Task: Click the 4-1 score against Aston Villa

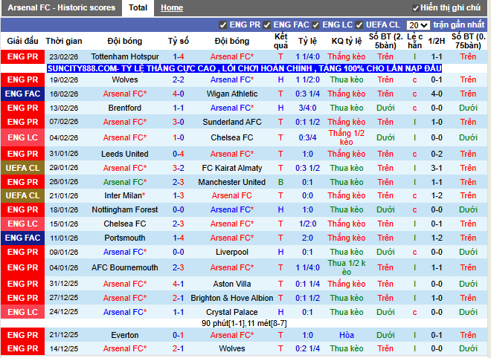Action: [178, 284]
